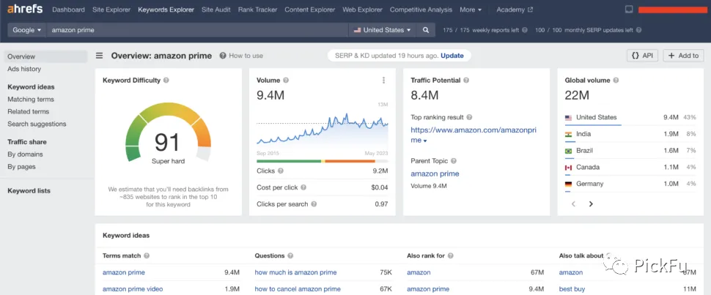Click the help icon next to Global volume
The height and width of the screenshot is (295, 711).
[x=616, y=81]
